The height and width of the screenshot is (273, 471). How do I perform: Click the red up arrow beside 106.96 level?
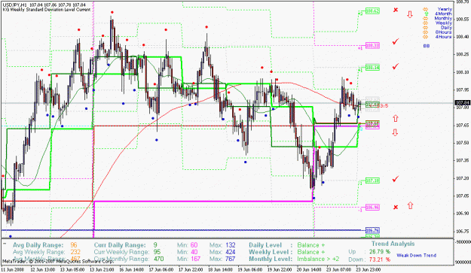pyautogui.click(x=410, y=205)
